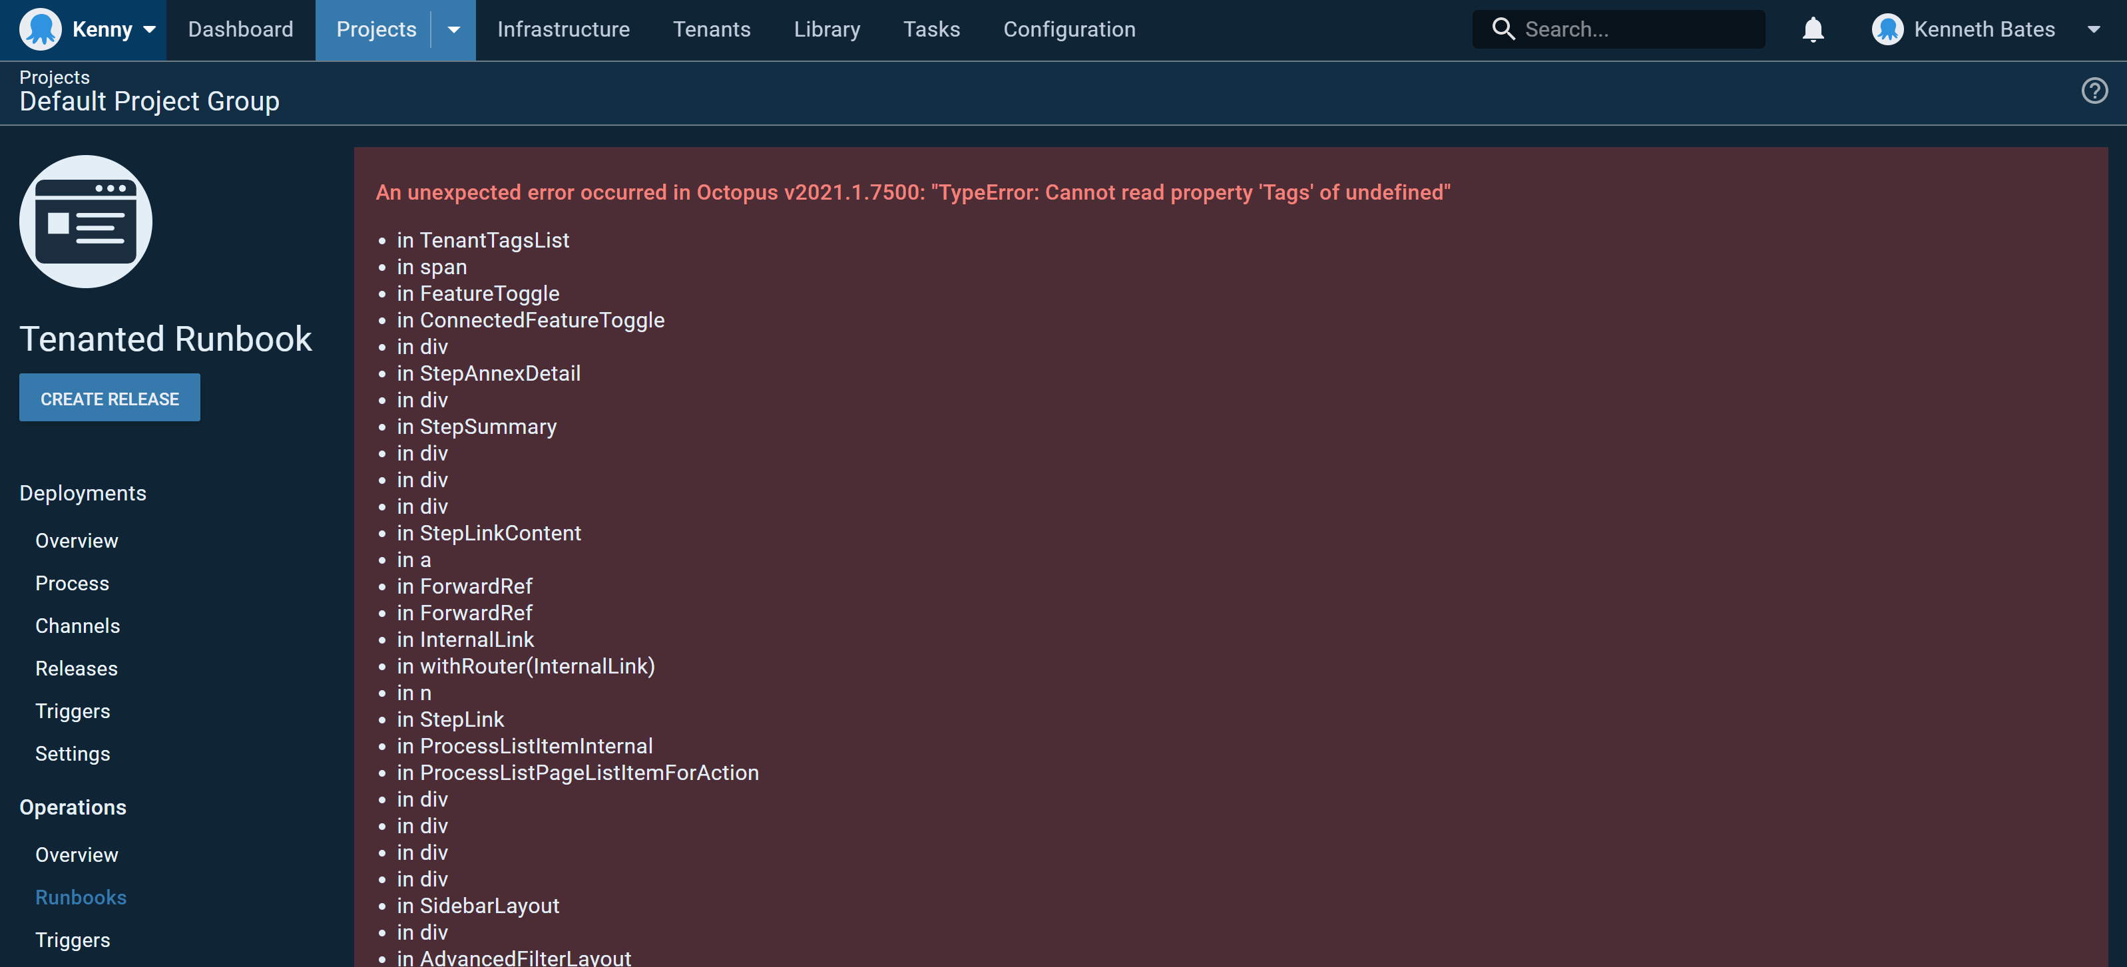The height and width of the screenshot is (967, 2127).
Task: Click the Octopus logo in the top bar
Action: tap(41, 29)
